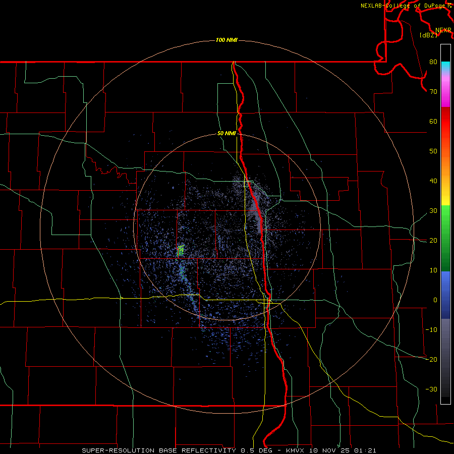Click the red band of the color scale
This screenshot has height=454, width=454.
[x=445, y=122]
